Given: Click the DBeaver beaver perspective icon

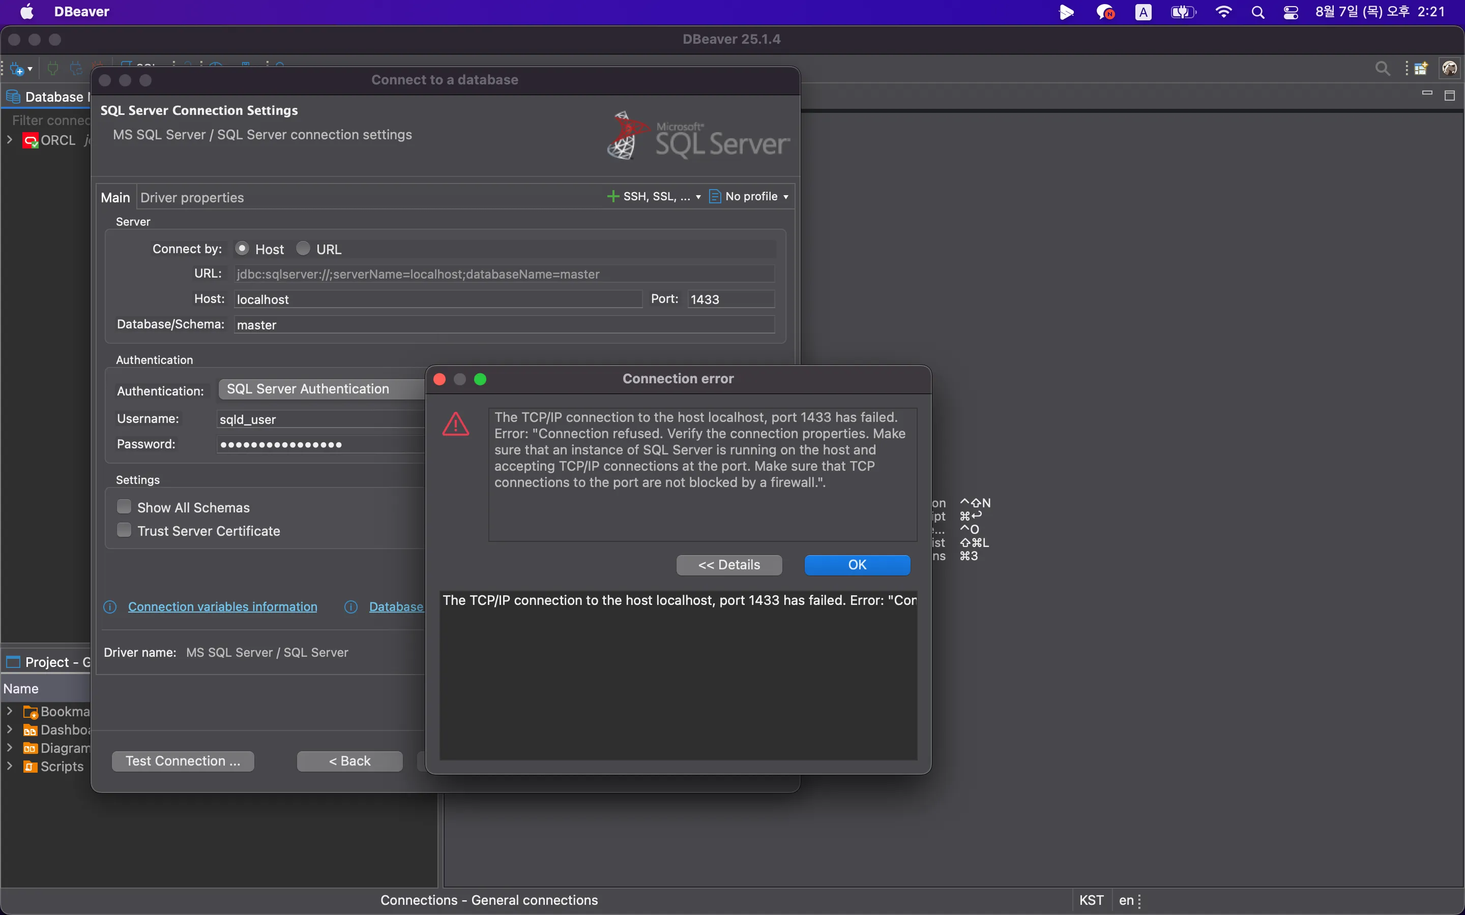Looking at the screenshot, I should click(x=1450, y=69).
